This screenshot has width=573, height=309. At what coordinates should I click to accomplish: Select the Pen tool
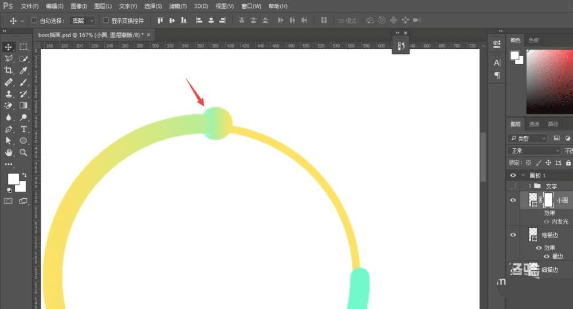point(9,129)
